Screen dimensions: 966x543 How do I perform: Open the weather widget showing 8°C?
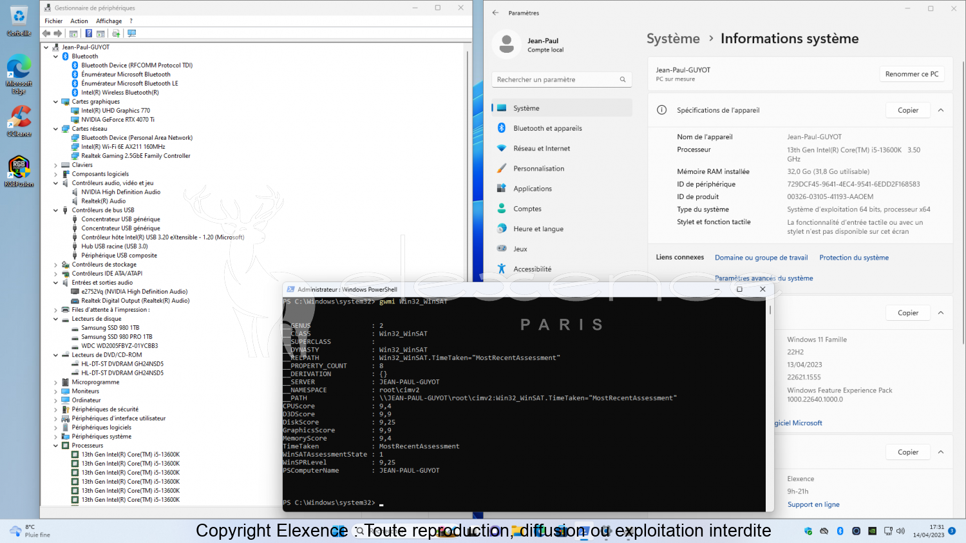point(30,531)
